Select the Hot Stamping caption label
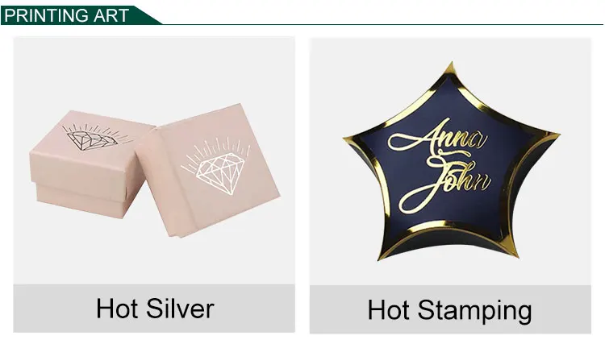 pos(450,310)
